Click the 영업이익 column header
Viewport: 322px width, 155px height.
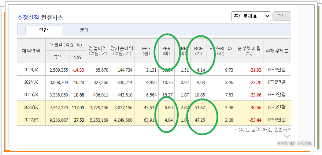coord(98,51)
